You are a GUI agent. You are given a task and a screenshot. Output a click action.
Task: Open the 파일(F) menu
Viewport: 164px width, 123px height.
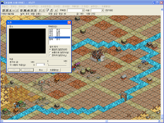[5, 6]
